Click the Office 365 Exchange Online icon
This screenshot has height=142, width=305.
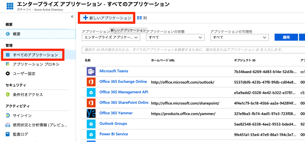[91, 82]
